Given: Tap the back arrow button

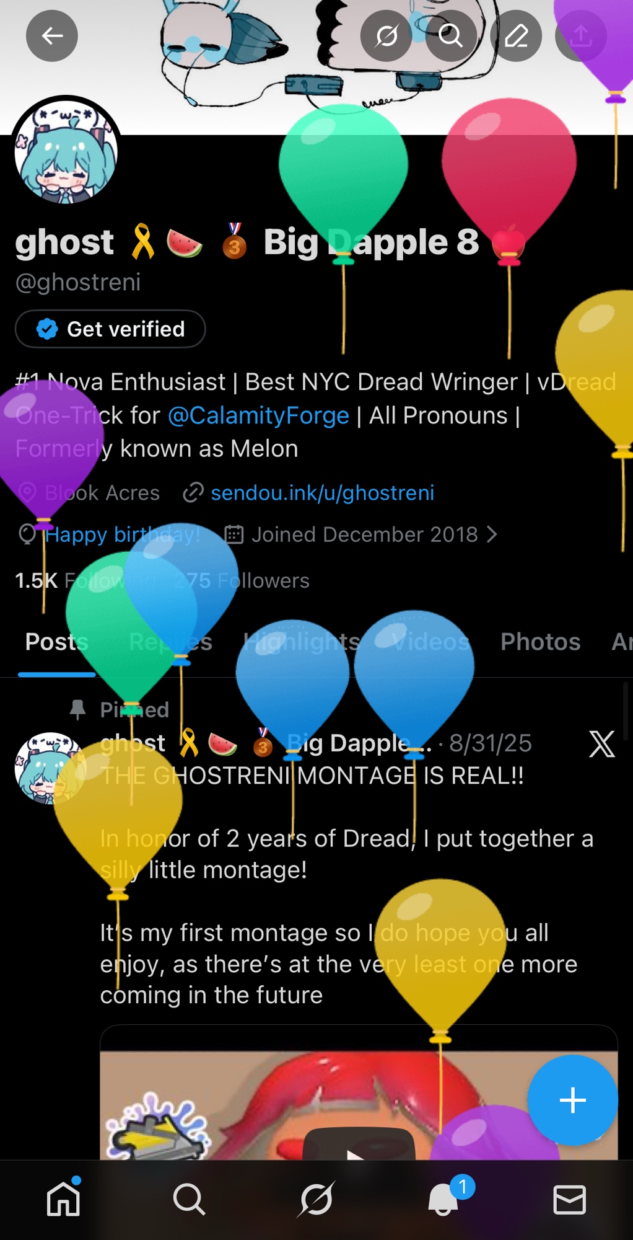Looking at the screenshot, I should 52,36.
